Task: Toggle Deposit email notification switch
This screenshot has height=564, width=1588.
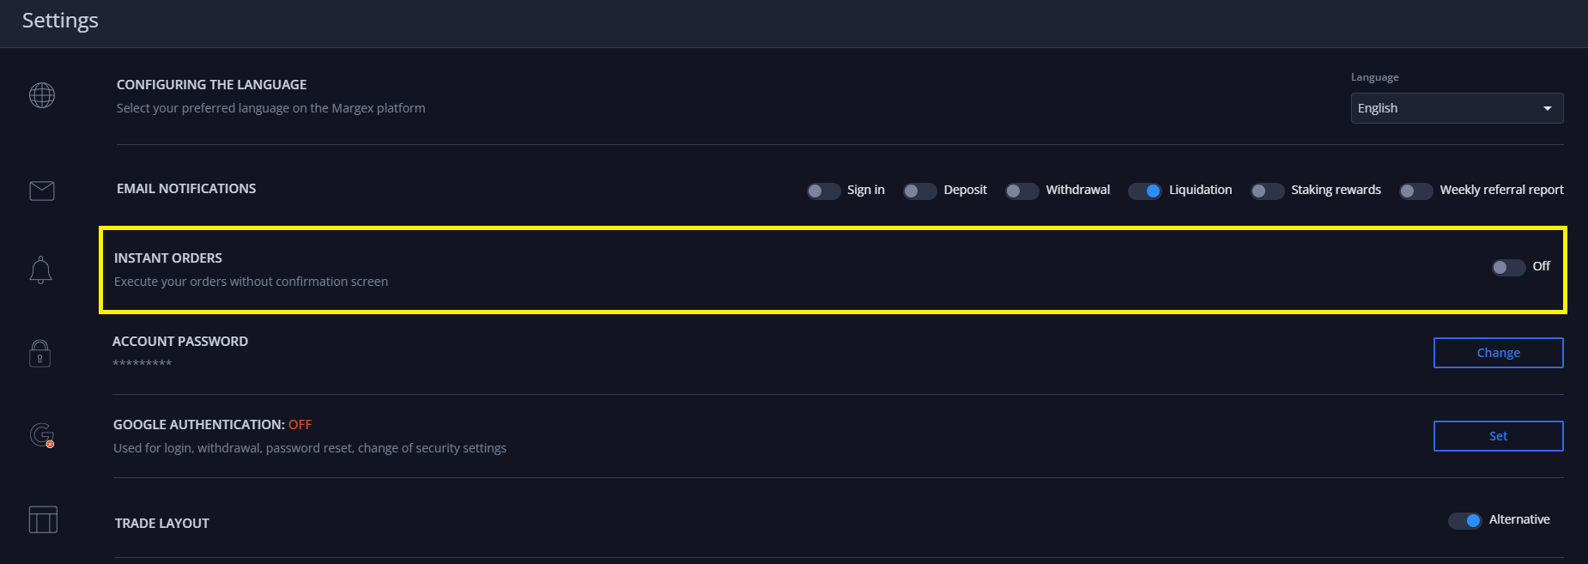Action: pyautogui.click(x=919, y=191)
